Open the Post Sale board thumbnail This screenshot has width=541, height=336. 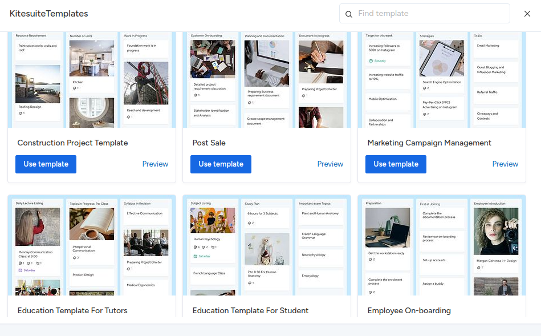[x=267, y=80]
